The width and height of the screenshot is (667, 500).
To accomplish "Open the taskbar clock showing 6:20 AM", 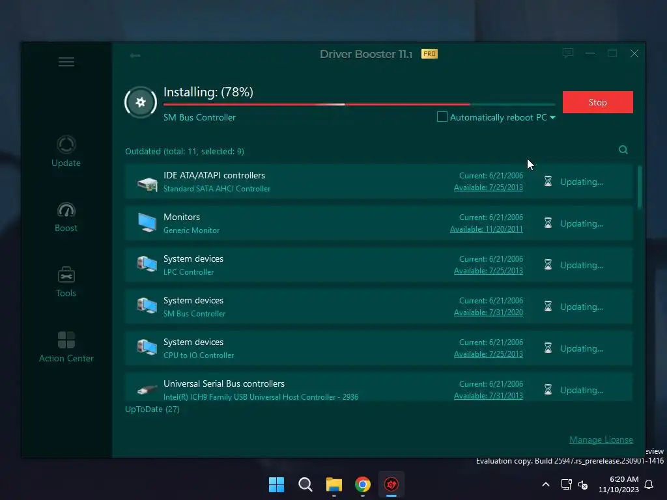I will (x=619, y=484).
